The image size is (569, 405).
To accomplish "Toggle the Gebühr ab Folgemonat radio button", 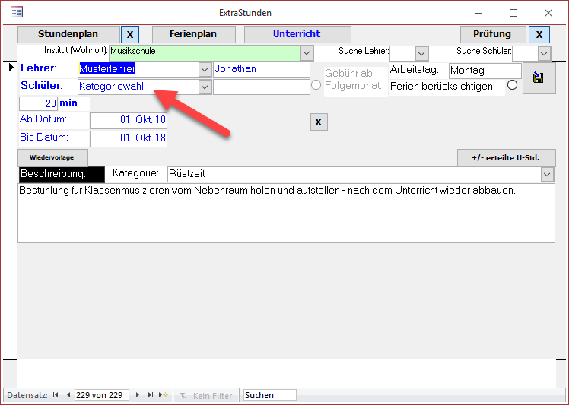I will (x=316, y=85).
